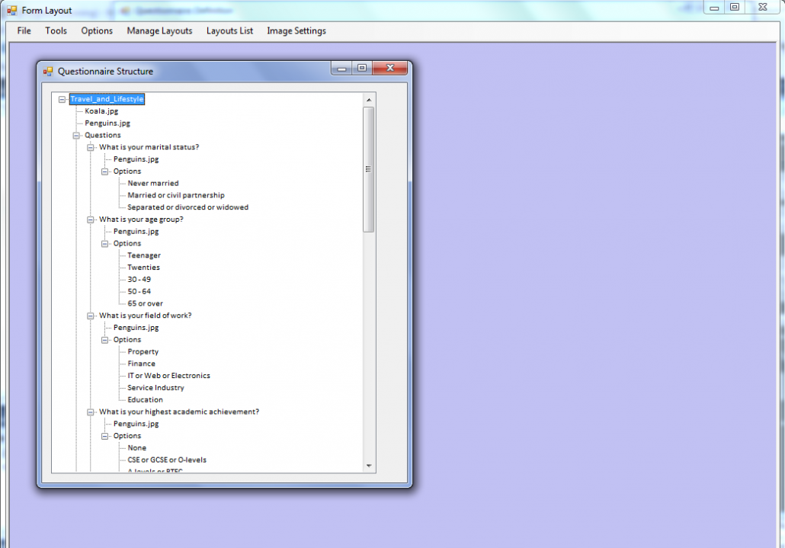
Task: Collapse the field of work question node
Action: click(91, 316)
